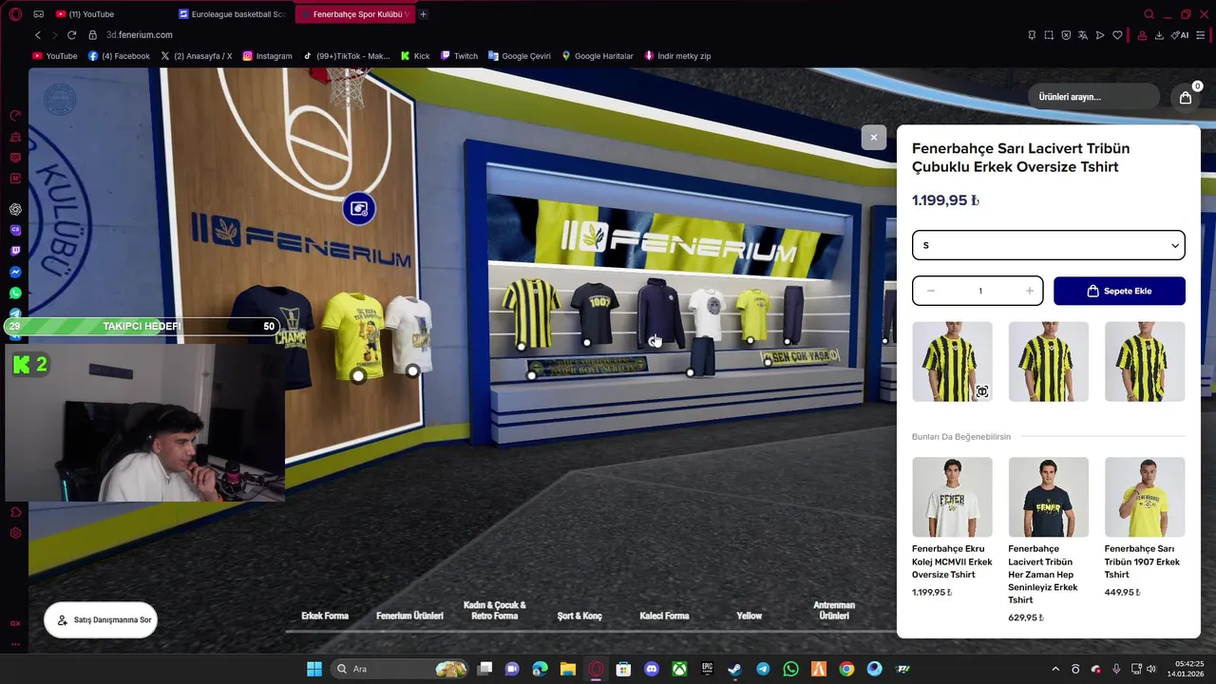Open the ad blocker shield icon
This screenshot has width=1216, height=684.
tap(1066, 35)
